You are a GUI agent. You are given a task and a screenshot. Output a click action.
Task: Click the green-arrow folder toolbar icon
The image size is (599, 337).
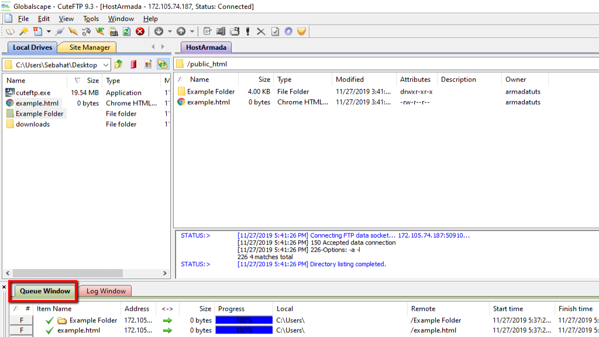coord(100,32)
